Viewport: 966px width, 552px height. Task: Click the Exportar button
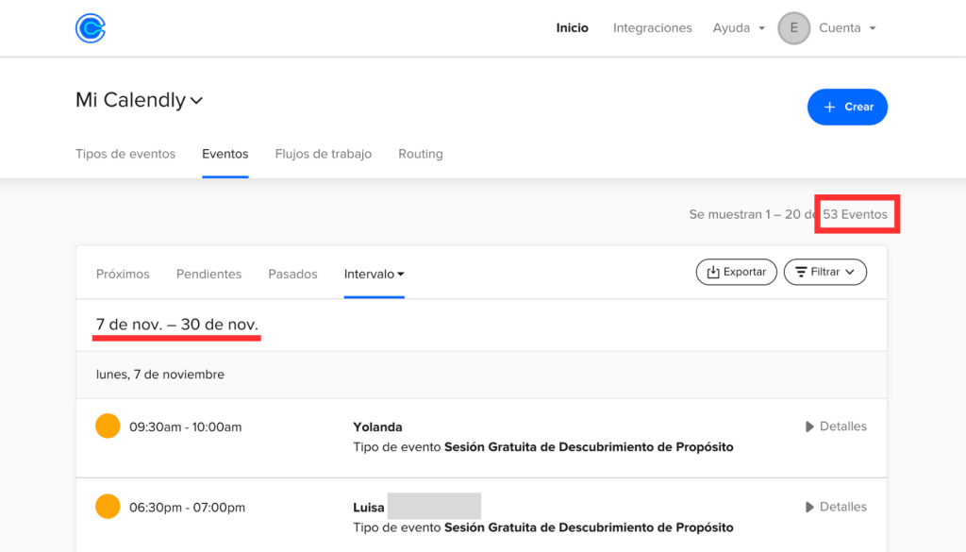pyautogui.click(x=736, y=272)
